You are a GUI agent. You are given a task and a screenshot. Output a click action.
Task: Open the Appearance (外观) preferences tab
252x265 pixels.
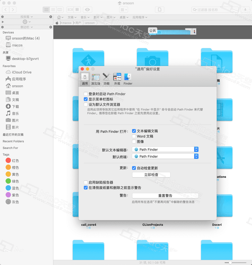[117, 79]
